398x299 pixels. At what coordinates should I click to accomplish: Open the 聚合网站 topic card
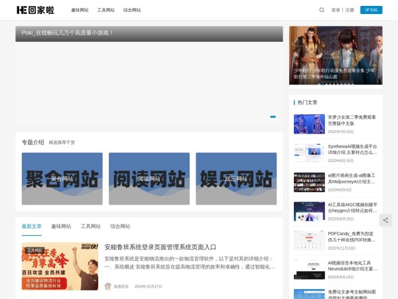point(62,179)
